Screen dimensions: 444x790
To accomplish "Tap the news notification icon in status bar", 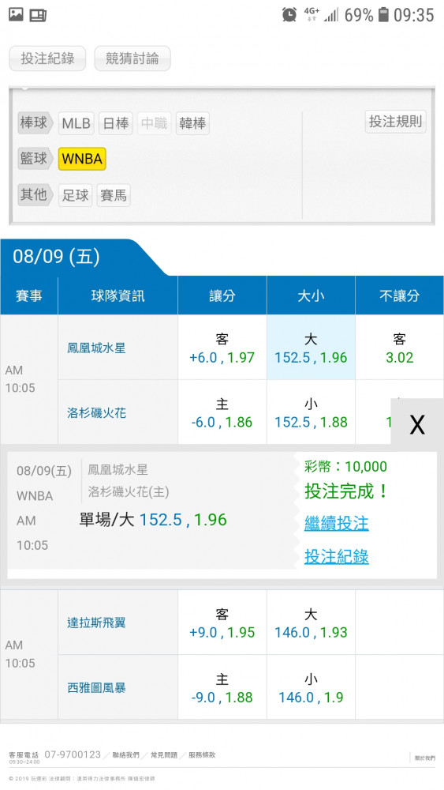I will 38,15.
